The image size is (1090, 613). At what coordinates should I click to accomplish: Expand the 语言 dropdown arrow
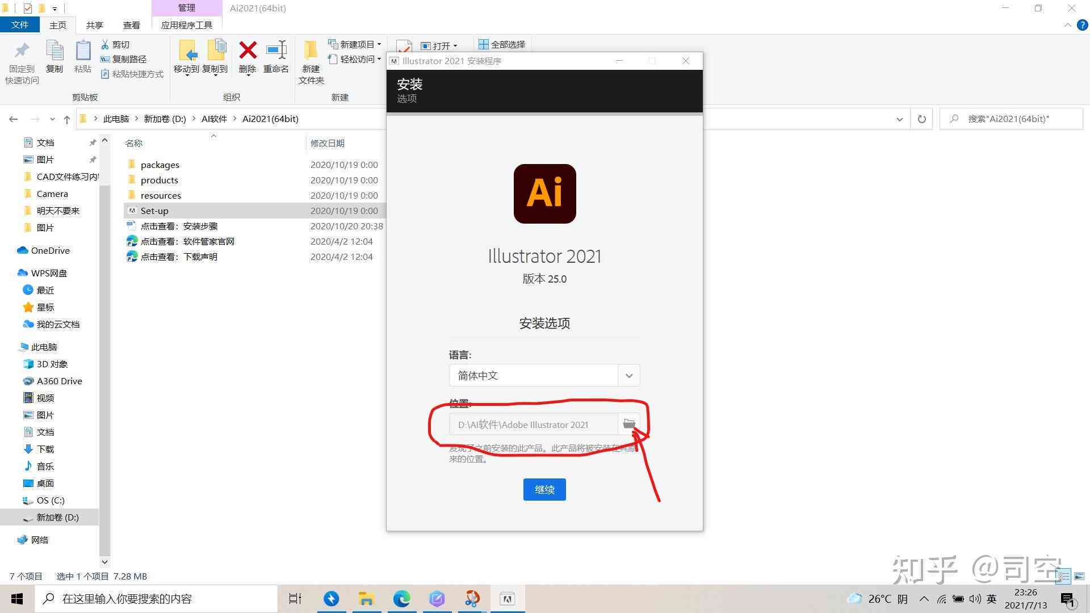[x=628, y=375]
